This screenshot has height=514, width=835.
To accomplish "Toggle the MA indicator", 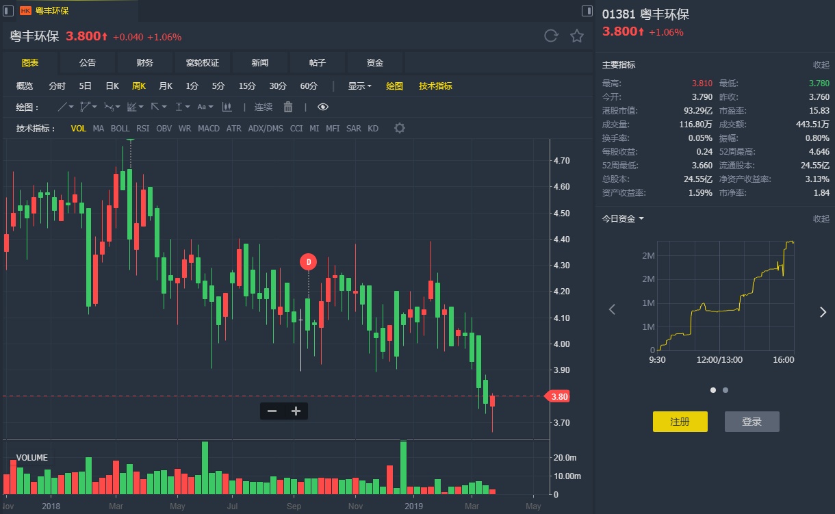I will (x=99, y=128).
